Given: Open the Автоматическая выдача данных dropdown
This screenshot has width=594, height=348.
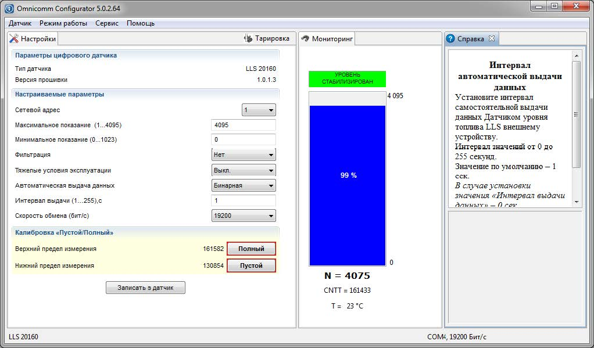Looking at the screenshot, I should 244,185.
